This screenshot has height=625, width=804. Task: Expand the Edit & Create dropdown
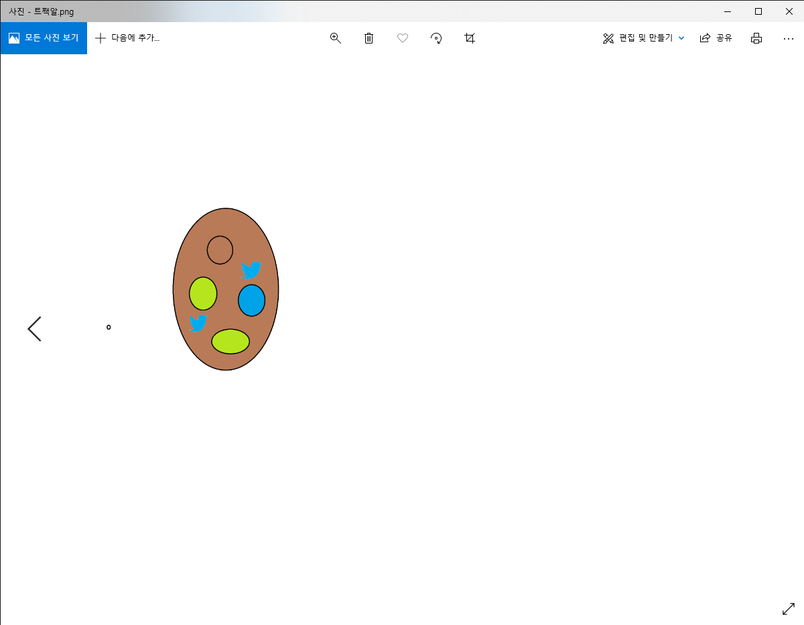click(644, 38)
